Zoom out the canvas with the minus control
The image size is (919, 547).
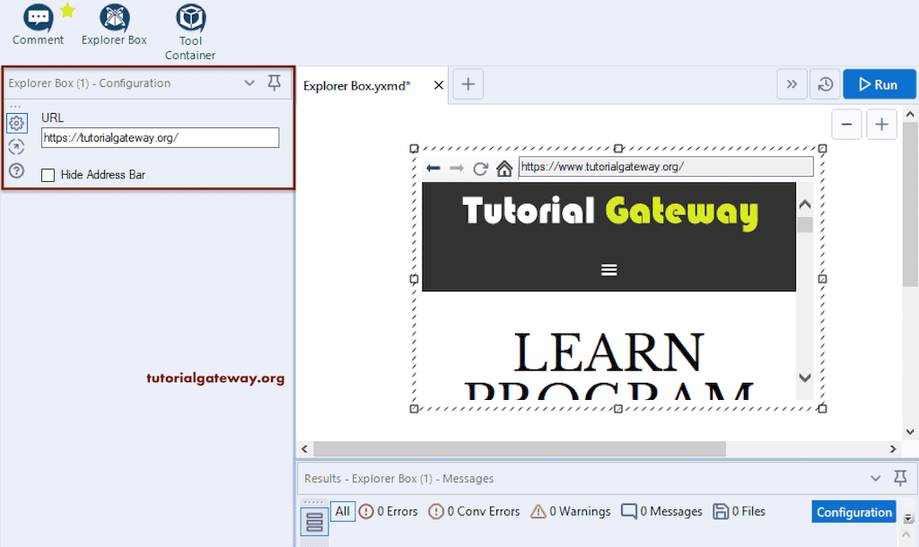point(846,124)
